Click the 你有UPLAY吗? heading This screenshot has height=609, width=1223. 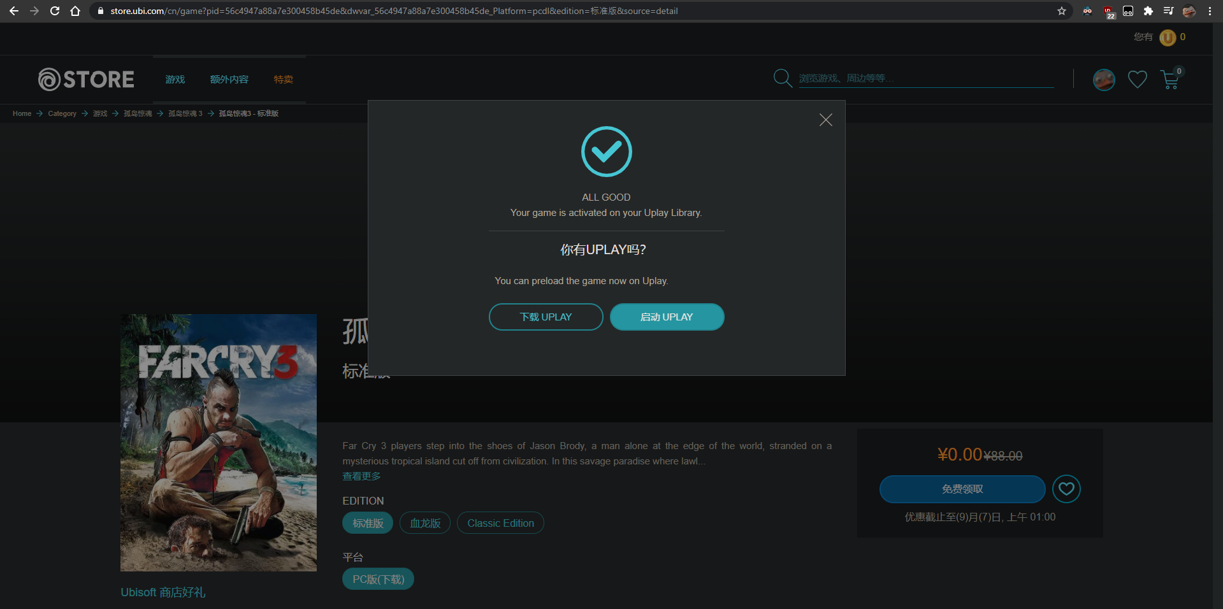coord(603,250)
